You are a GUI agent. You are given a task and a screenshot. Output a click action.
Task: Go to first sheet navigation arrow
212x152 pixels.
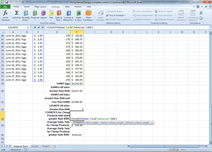click(2, 146)
